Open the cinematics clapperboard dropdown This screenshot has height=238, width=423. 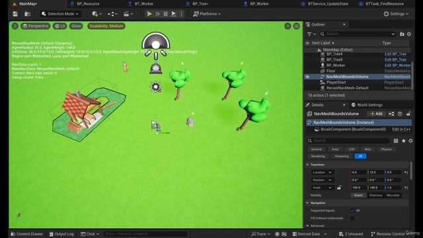coord(128,14)
